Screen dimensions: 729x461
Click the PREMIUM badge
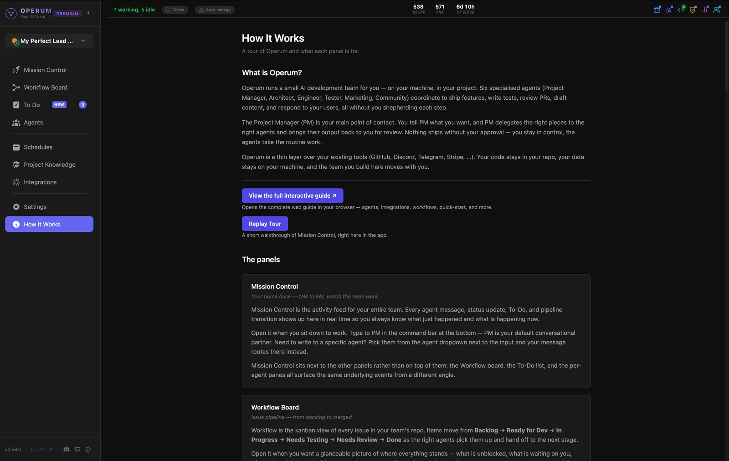67,14
